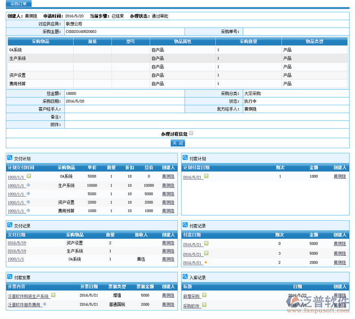Click 普通国税 invoice type cell
355x319 pixels.
point(117,304)
